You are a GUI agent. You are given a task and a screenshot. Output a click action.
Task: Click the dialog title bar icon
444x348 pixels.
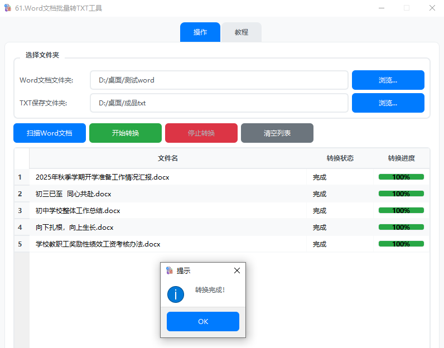170,270
